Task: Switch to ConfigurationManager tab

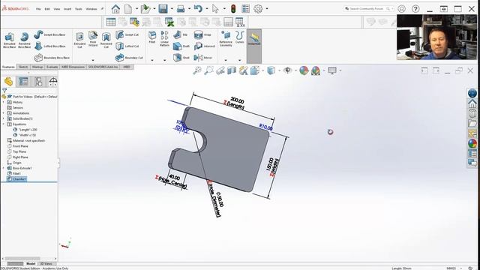Action: click(38, 82)
